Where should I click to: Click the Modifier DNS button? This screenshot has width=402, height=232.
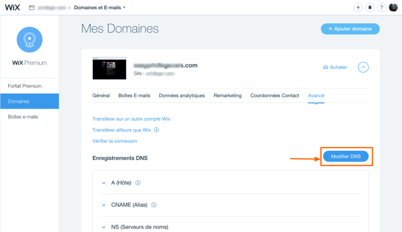346,156
